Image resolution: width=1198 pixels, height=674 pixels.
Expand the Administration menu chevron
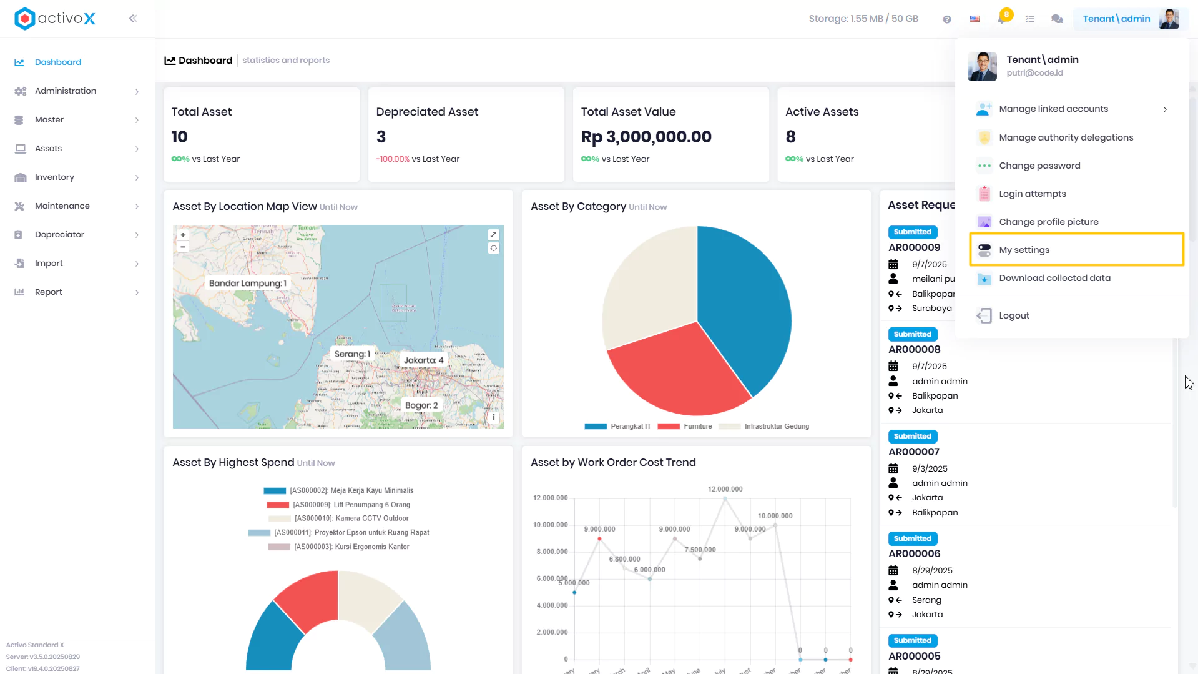click(x=137, y=92)
